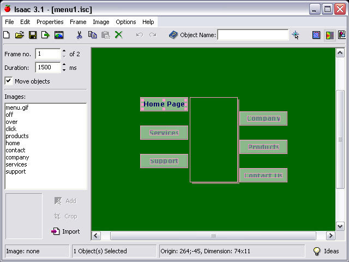This screenshot has height=262, width=349.
Task: Click the rightmost picture toolbar icon
Action: [x=342, y=35]
